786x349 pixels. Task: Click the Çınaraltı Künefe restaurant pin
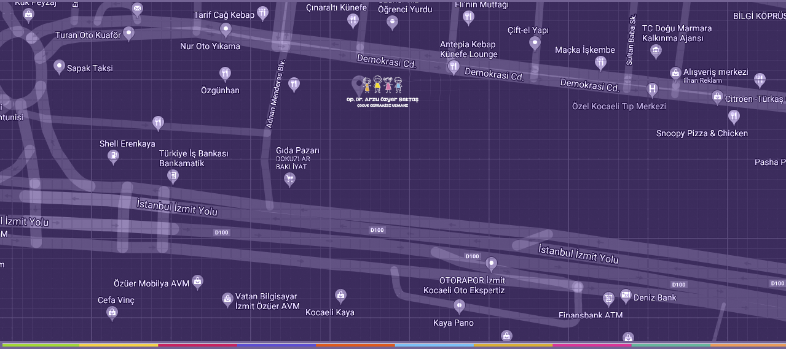pos(353,21)
